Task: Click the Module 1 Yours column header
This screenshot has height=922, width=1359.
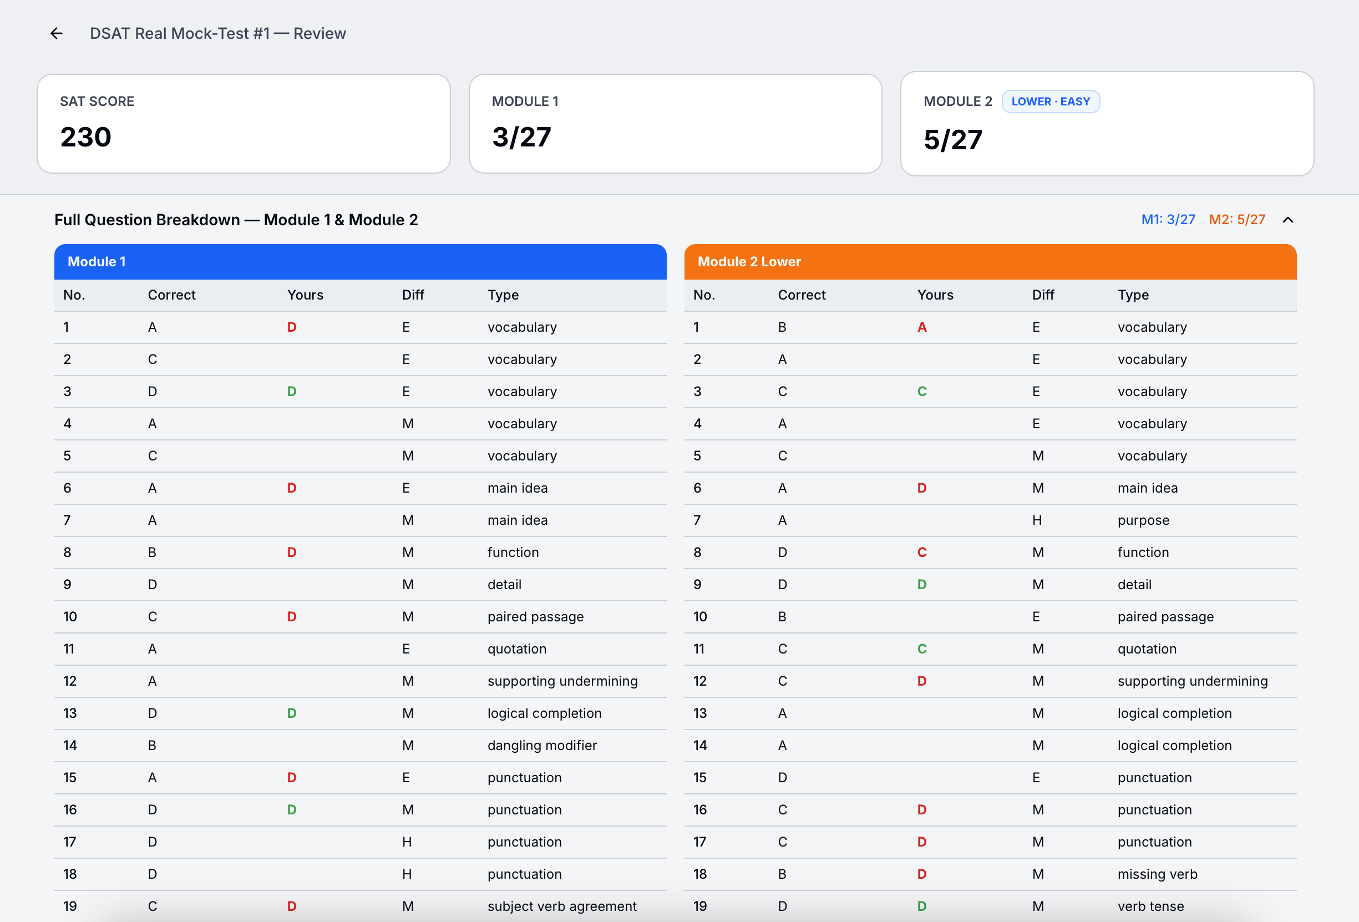Action: coord(305,295)
